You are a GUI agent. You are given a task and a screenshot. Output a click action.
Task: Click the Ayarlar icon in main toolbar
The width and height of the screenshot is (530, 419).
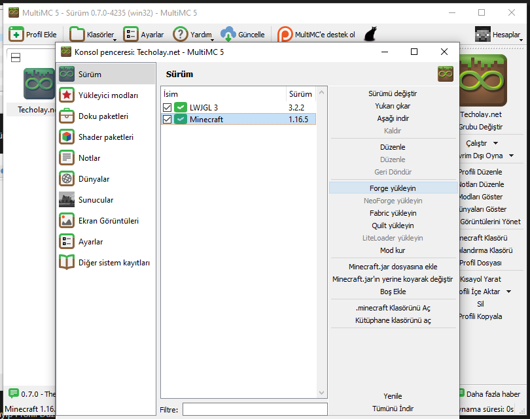130,34
